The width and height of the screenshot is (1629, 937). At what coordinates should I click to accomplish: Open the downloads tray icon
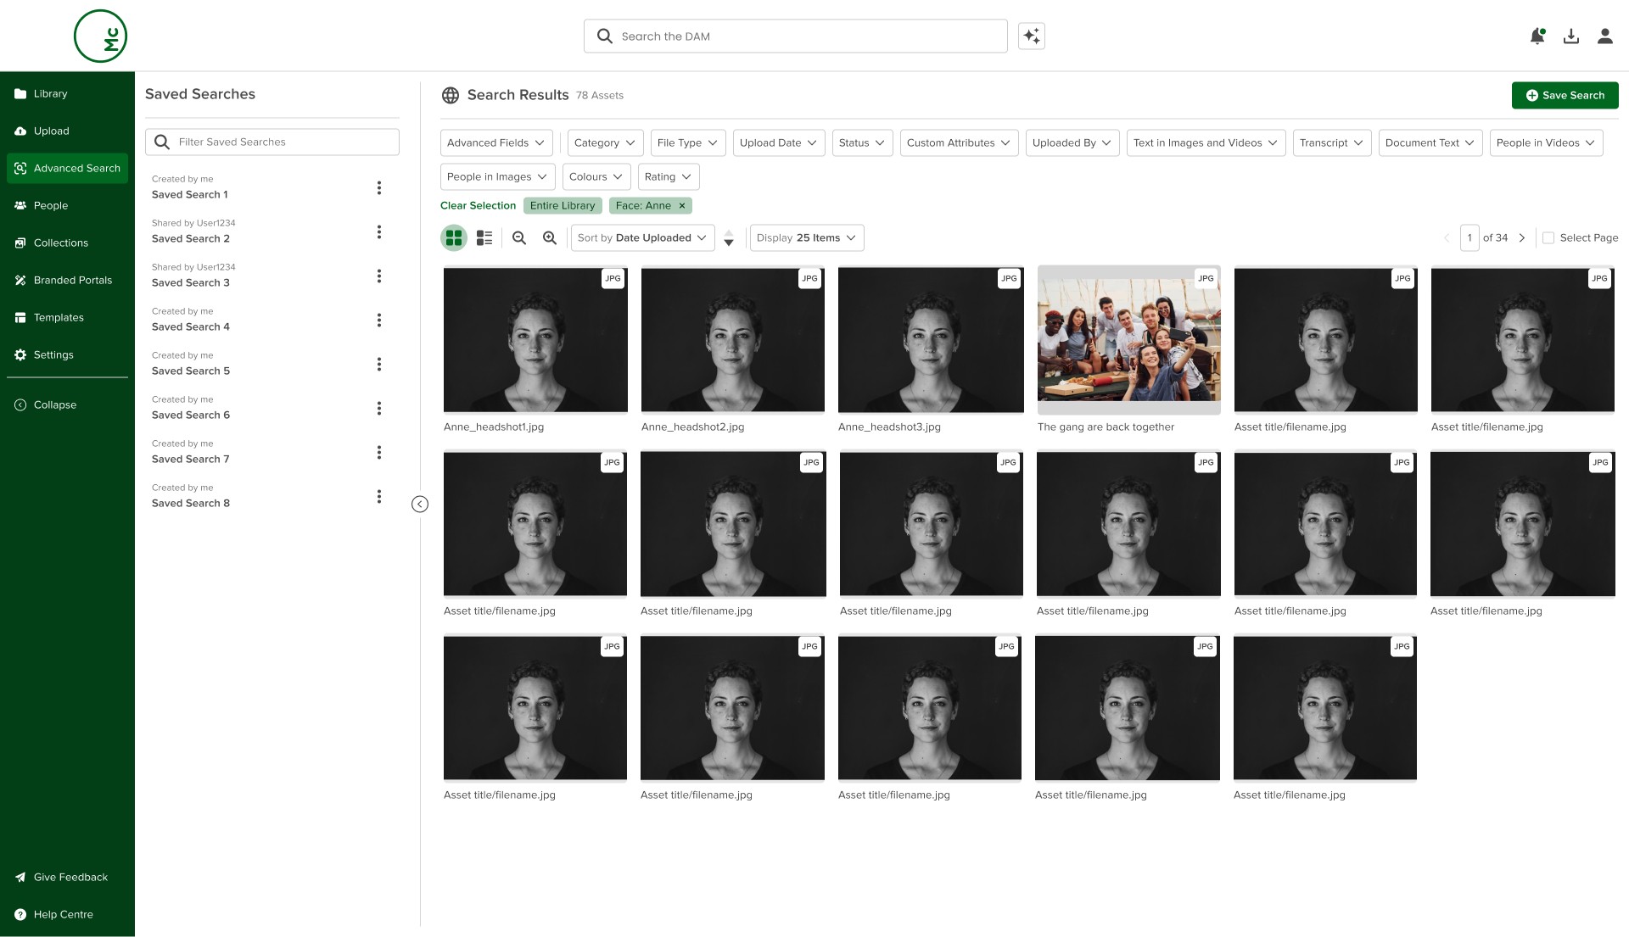pyautogui.click(x=1570, y=36)
